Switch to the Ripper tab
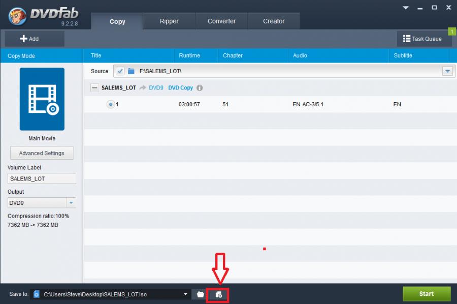The image size is (457, 304). (x=169, y=21)
